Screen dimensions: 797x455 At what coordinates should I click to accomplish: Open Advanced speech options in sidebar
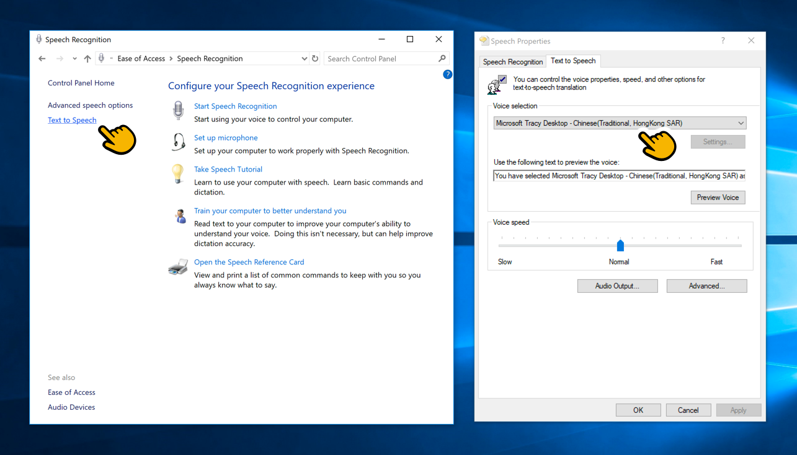[90, 105]
